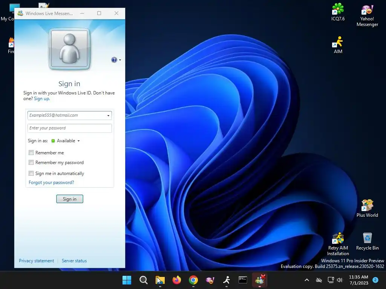Screen dimensions: 386x289
Task: Minimize the Windows Live Messenger window
Action: [x=82, y=13]
